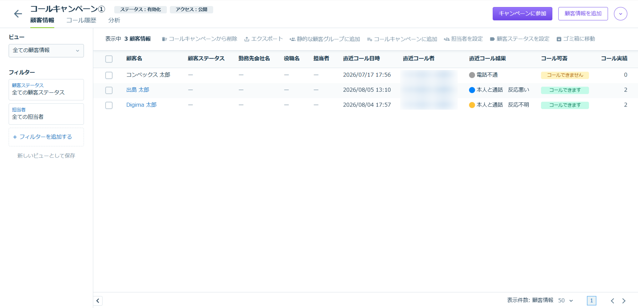Click the 勤務先会社名 column header

point(254,59)
